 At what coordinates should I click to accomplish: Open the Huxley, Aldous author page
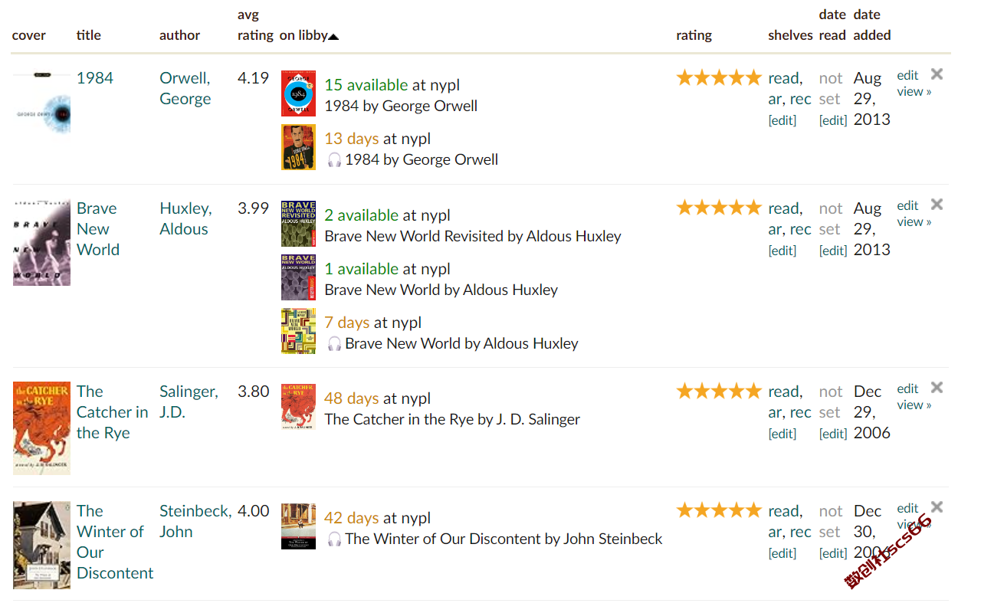coord(185,218)
